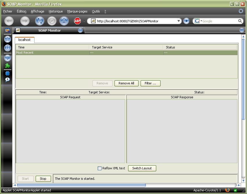247x194 pixels.
Task: Open the bookmarks star sidebar icon
Action: coord(8,39)
